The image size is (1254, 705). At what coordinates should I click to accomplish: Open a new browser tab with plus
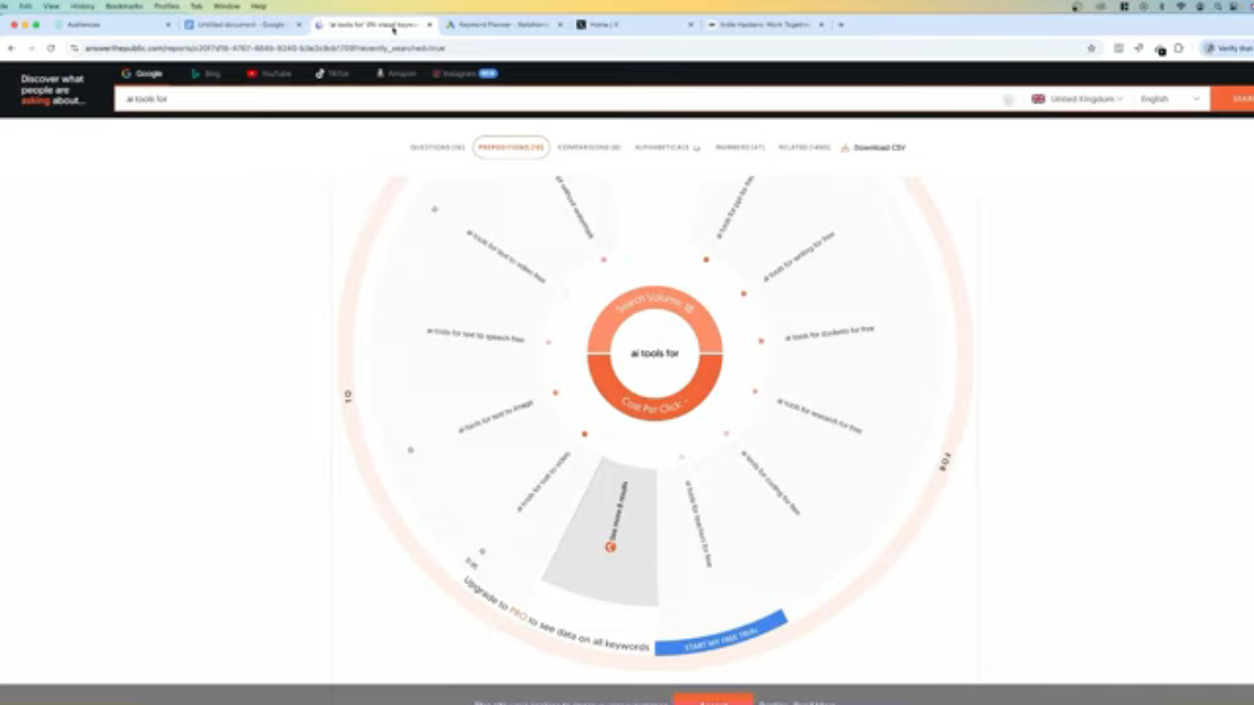pyautogui.click(x=840, y=25)
